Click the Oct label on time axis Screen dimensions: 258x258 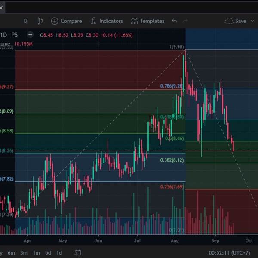[x=249, y=240]
